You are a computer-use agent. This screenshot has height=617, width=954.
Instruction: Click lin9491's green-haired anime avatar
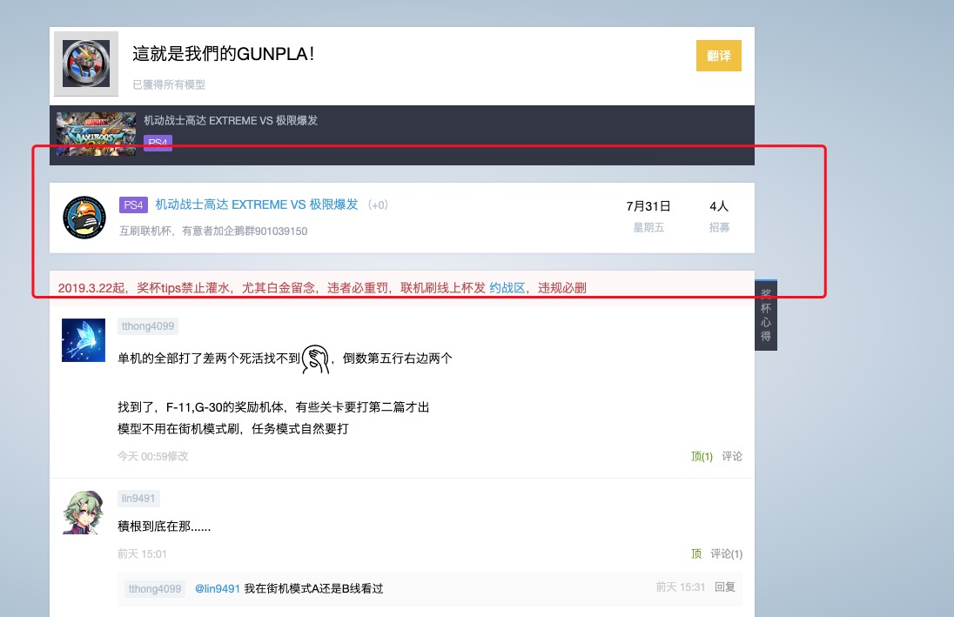click(84, 512)
